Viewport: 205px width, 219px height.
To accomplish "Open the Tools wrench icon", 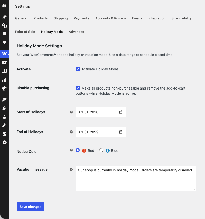I will coord(4,125).
